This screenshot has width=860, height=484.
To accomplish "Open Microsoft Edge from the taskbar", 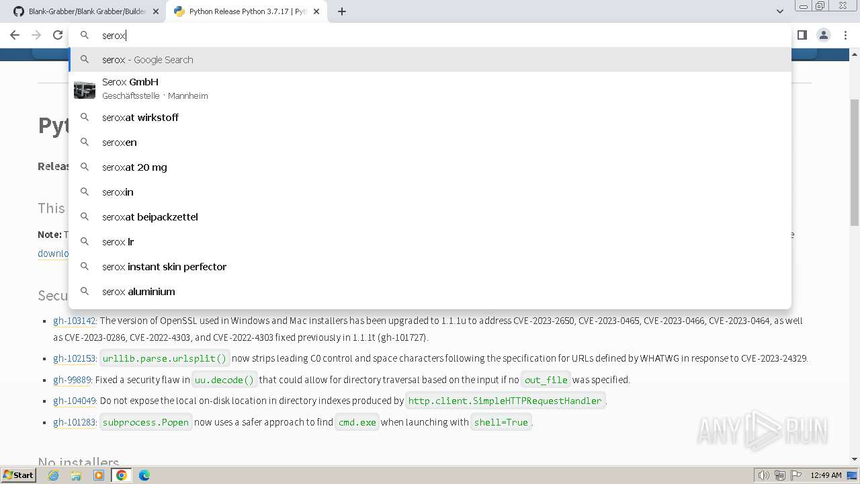I will click(x=144, y=475).
